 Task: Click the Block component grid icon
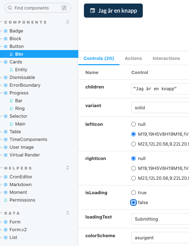click(x=6, y=39)
